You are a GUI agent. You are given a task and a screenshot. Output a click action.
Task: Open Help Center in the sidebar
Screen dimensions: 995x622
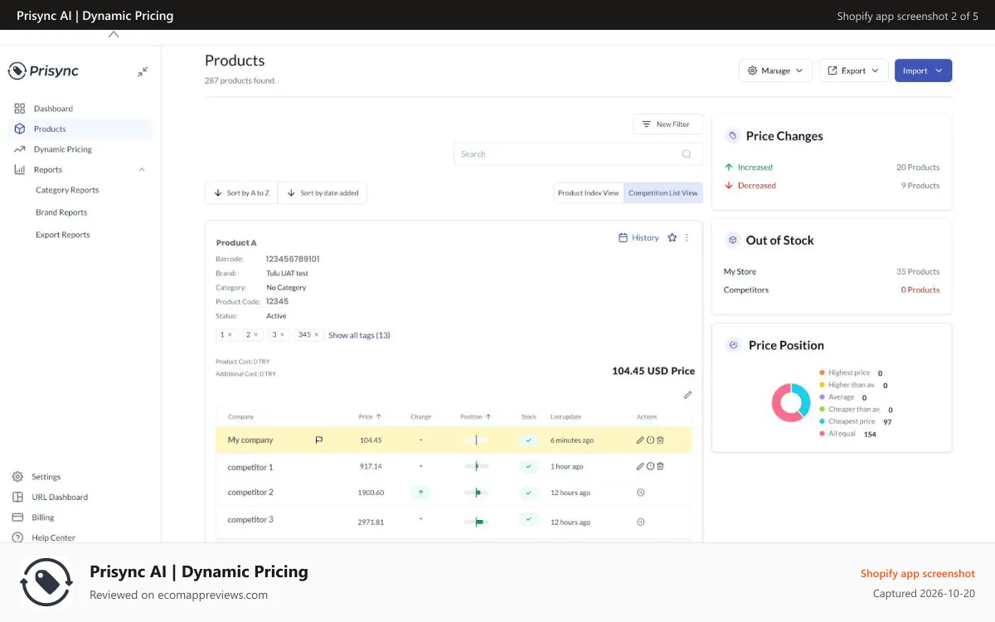[x=53, y=537]
